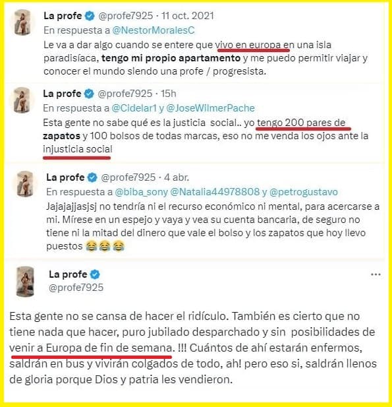Image resolution: width=392 pixels, height=407 pixels.
Task: Click the verified badge in the 15h tweet
Action: coord(89,94)
